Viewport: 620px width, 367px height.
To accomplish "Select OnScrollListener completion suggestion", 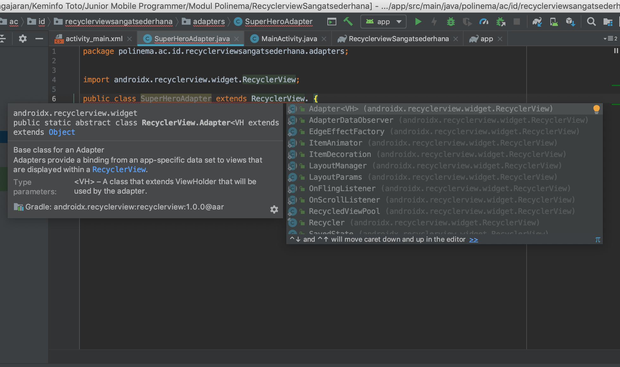I will (444, 200).
